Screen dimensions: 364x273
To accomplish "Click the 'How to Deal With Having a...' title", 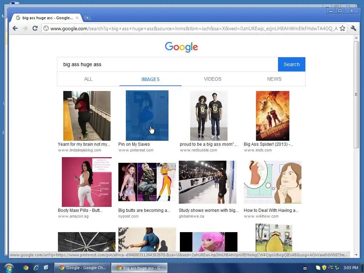I will click(271, 210).
